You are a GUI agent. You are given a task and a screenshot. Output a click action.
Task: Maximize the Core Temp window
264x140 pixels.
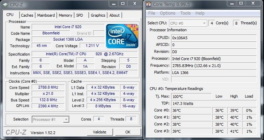241,3
